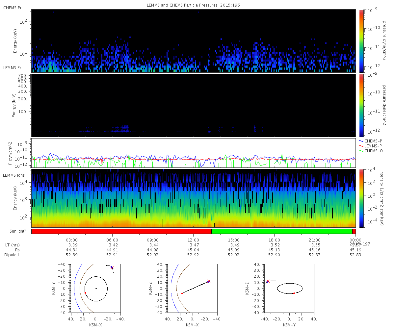The height and width of the screenshot is (329, 395).
Task: Click the LEMMS Ions intensity color bar
Action: 361,198
